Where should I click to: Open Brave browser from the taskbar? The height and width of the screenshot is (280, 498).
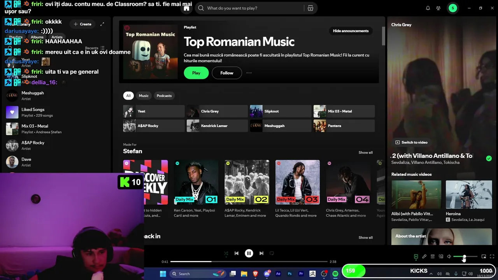click(x=256, y=274)
